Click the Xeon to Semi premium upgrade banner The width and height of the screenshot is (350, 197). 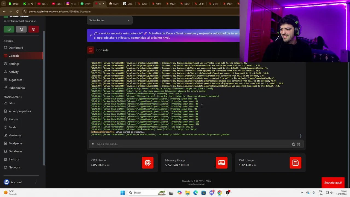pos(163,35)
